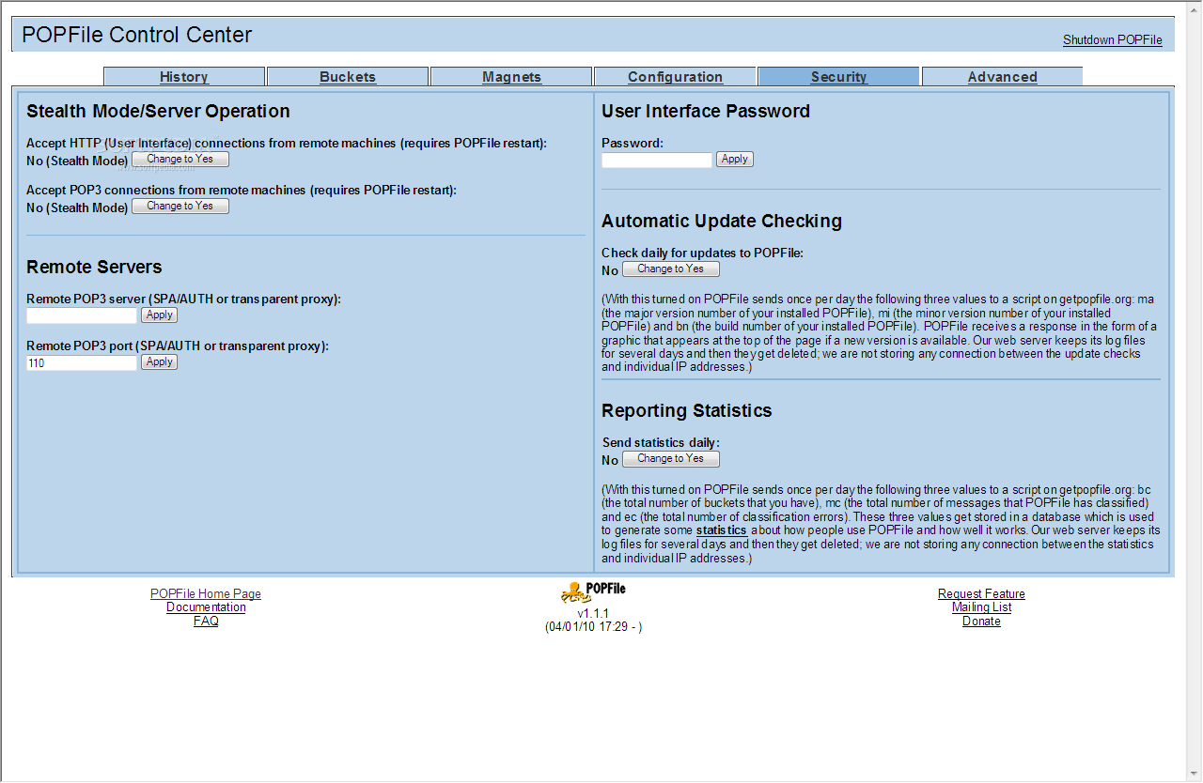Click 'No (Stealth Mode)' status under HTTP connections

(x=77, y=161)
